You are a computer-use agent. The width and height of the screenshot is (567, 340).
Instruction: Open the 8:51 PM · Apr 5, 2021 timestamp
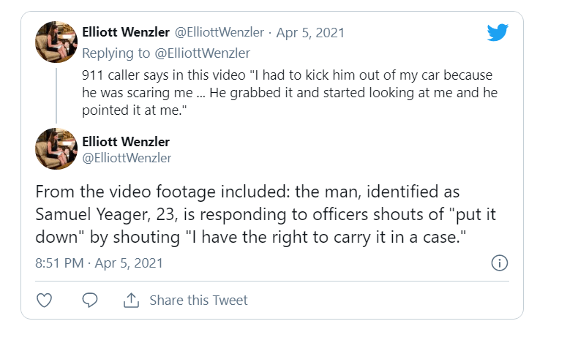point(99,262)
